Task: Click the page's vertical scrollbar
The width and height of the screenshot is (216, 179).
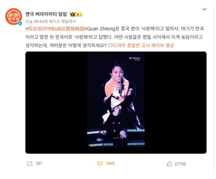Action: pos(214,88)
